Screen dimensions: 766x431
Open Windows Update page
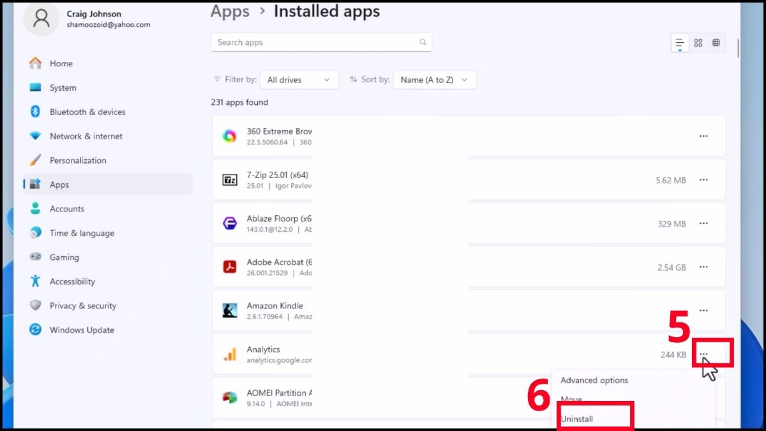pos(82,330)
